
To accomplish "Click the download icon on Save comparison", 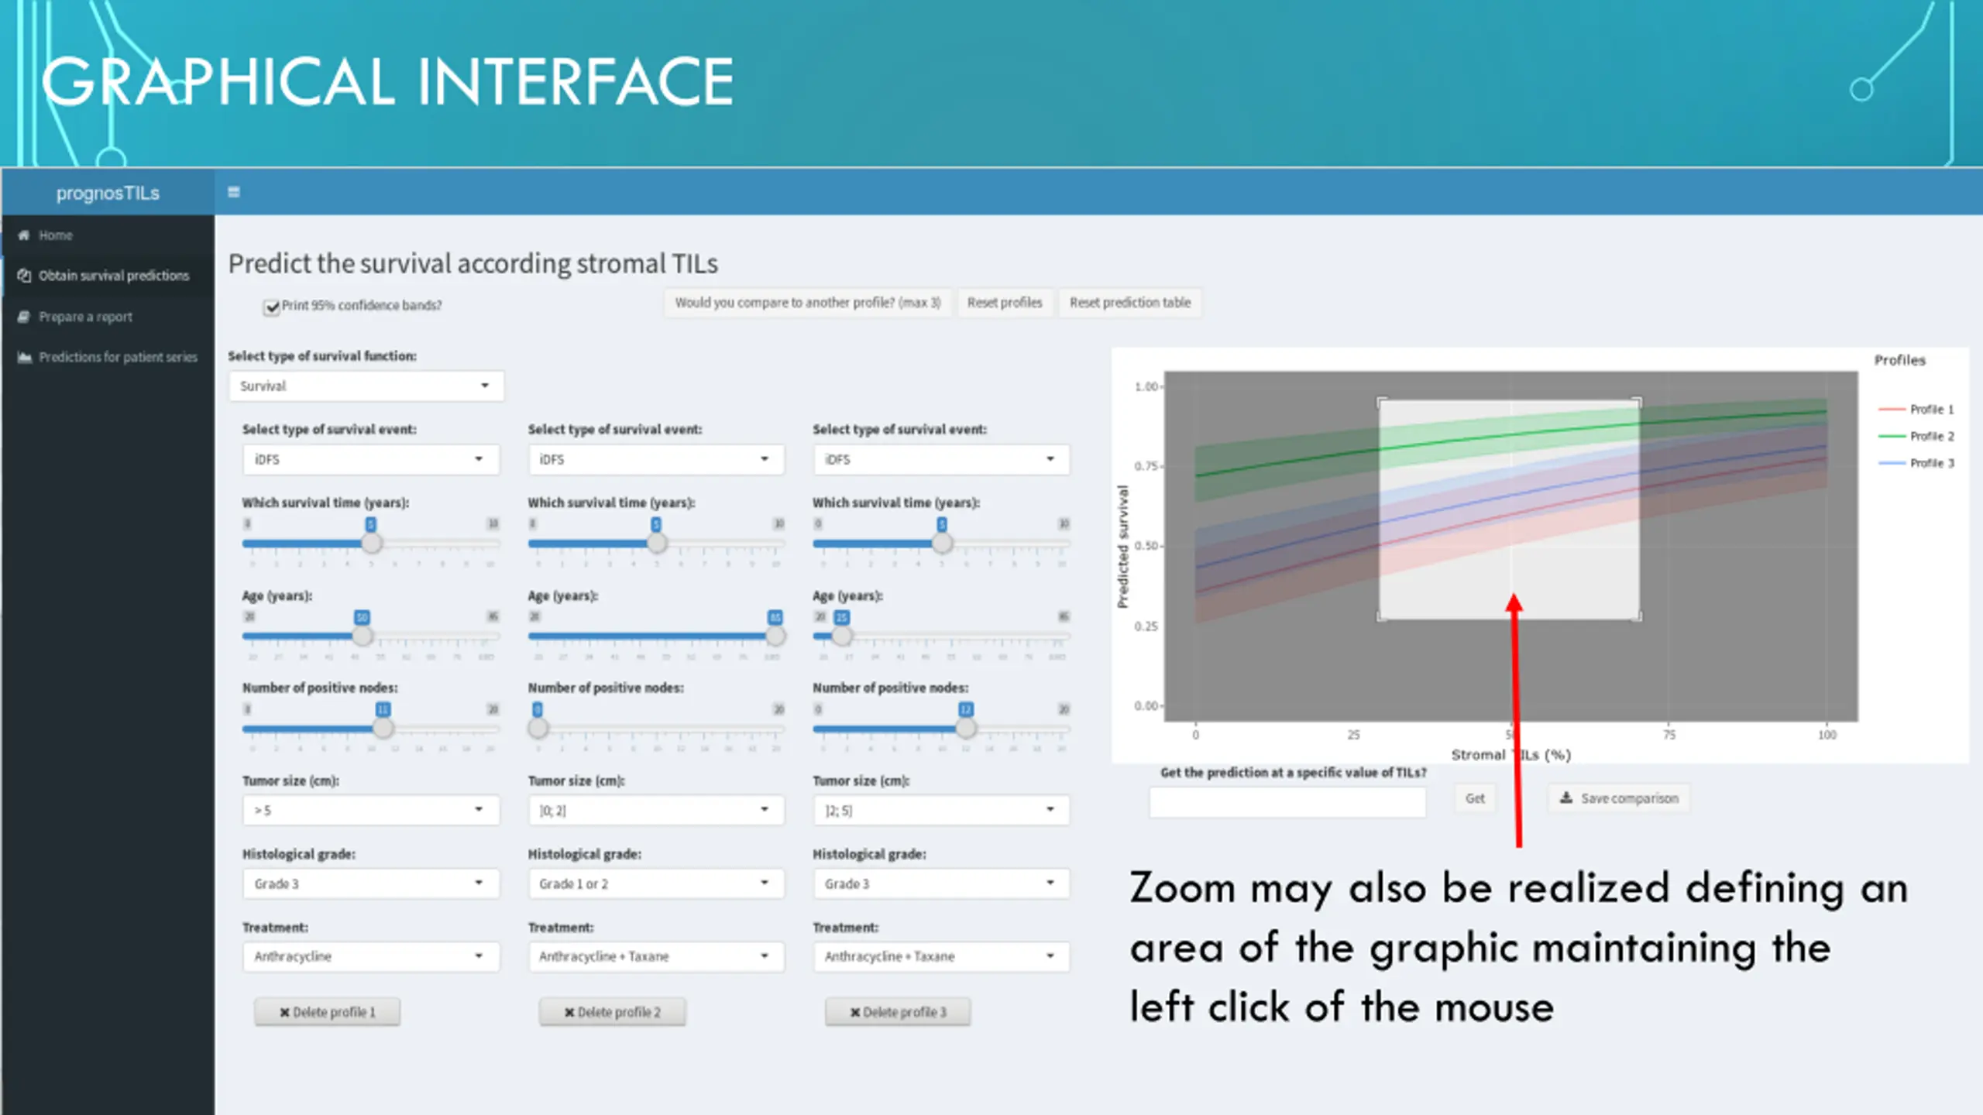I will click(1566, 798).
